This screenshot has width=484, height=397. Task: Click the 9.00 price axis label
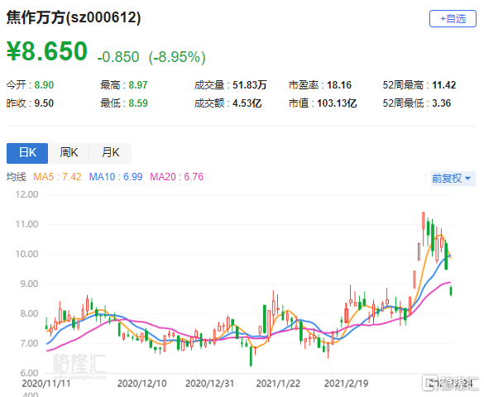(x=29, y=284)
